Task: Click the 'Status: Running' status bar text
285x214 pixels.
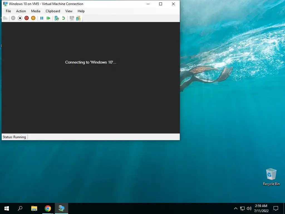Action: click(14, 137)
